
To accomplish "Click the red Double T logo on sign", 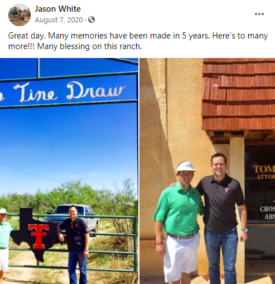I will click(x=38, y=236).
